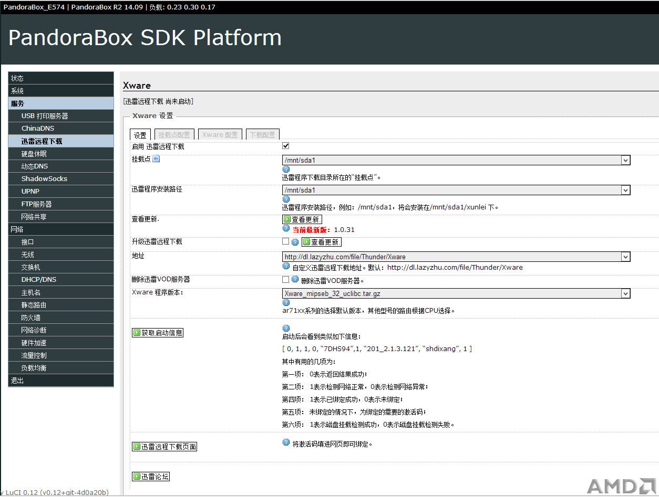Open 硬盘休眠 in sidebar
Screen dimensions: 659x497
pos(61,154)
